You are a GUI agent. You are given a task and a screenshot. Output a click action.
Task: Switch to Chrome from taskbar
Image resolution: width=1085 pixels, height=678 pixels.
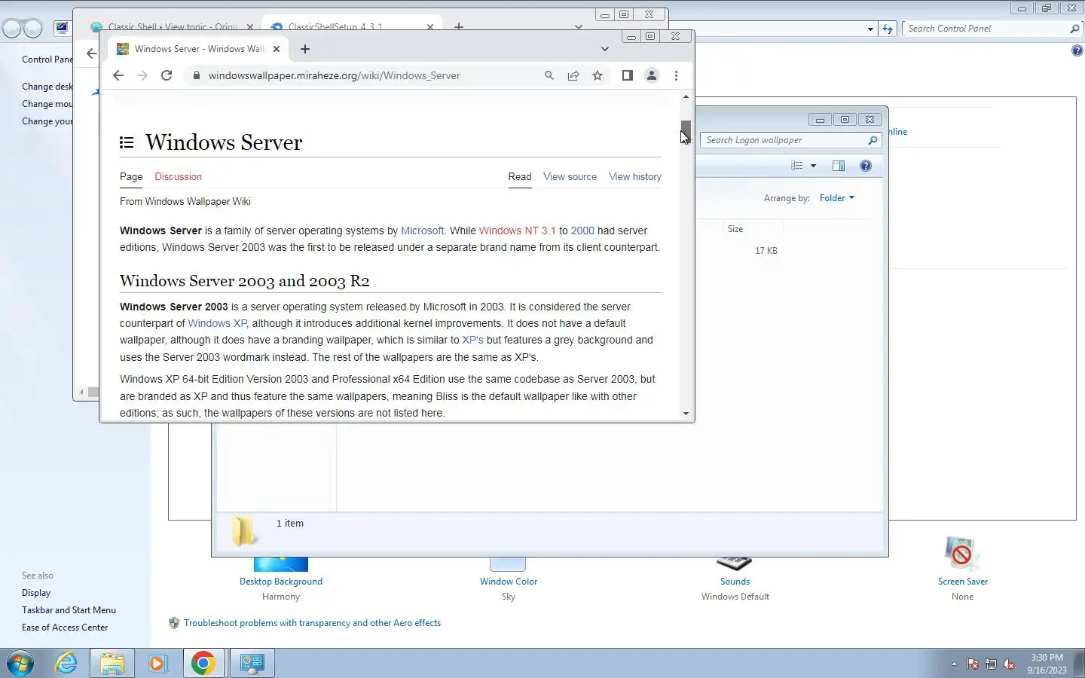pos(203,663)
